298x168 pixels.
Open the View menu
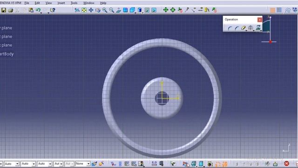pyautogui.click(x=48, y=3)
